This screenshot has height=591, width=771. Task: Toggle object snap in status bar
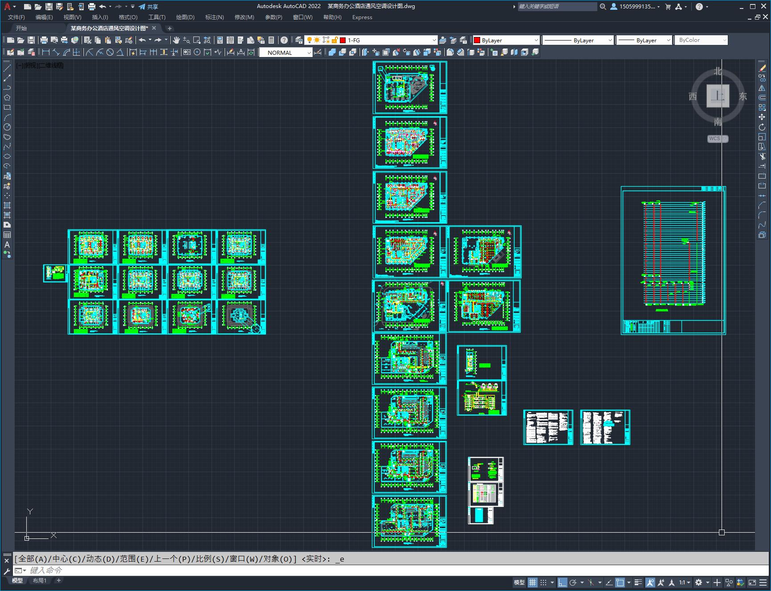click(620, 583)
